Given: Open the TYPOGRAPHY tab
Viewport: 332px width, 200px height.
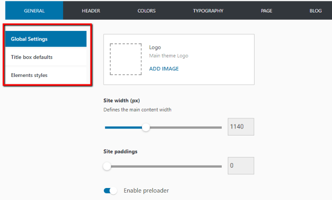Looking at the screenshot, I should [208, 11].
